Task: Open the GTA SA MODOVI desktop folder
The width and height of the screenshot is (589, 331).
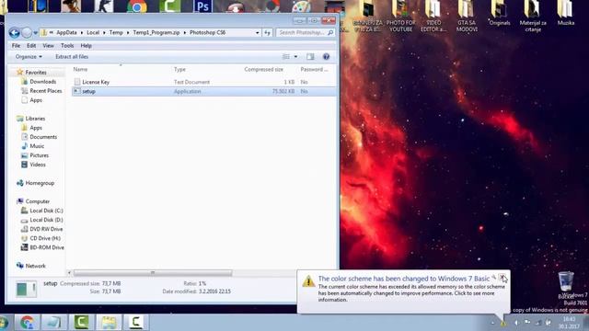Action: tap(467, 17)
